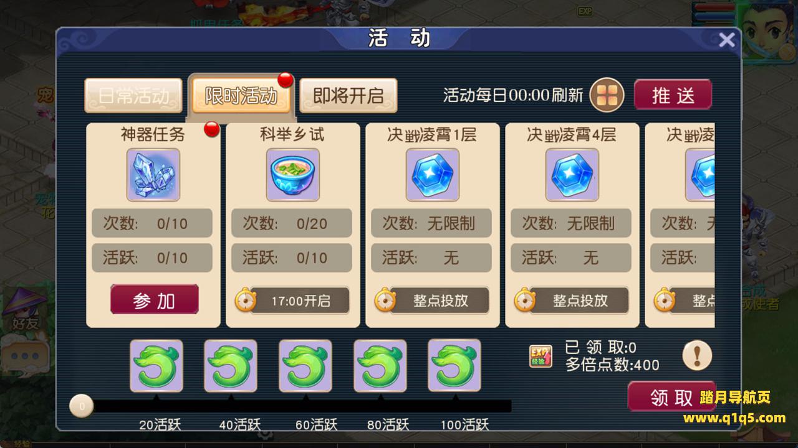This screenshot has width=798, height=448.
Task: Click 整点投放 under 决战凌霄1层
Action: pyautogui.click(x=432, y=301)
